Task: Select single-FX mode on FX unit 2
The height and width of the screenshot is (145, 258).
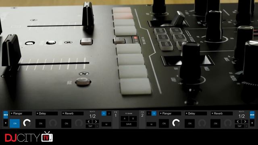Action: [252, 123]
